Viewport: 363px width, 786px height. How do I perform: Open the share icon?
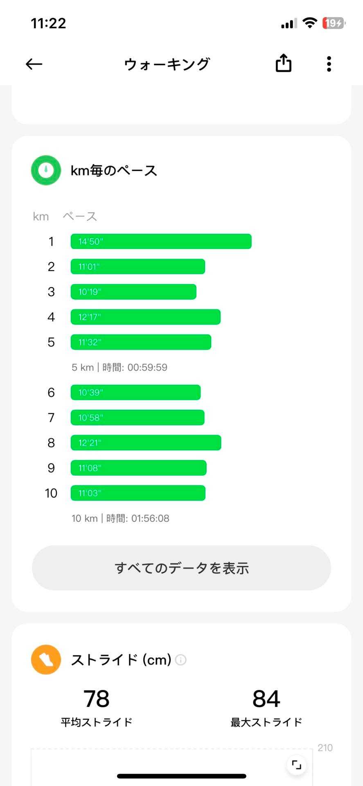point(283,63)
